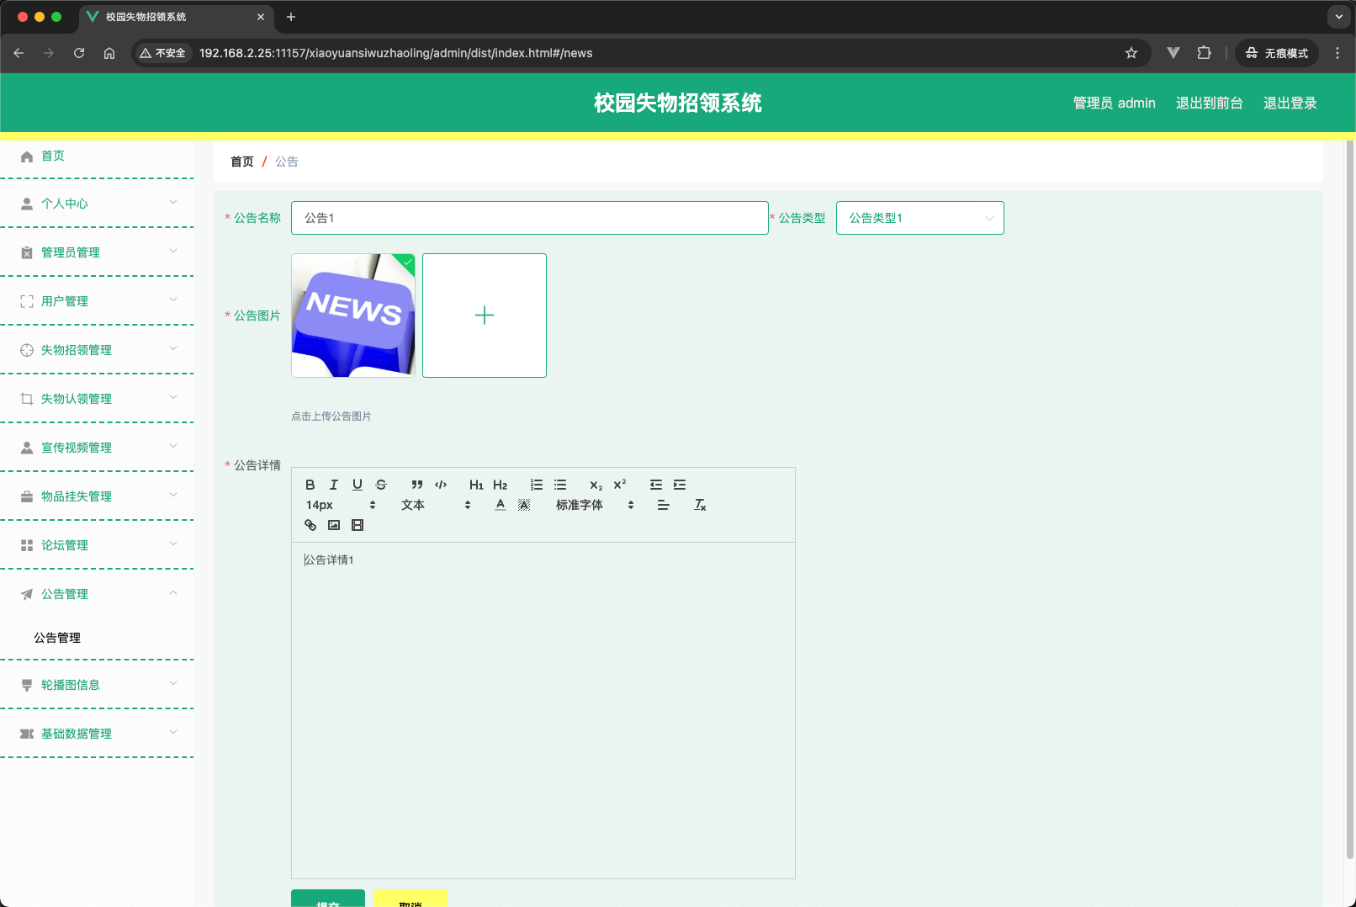
Task: Toggle italic formatting in editor toolbar
Action: [x=334, y=485]
